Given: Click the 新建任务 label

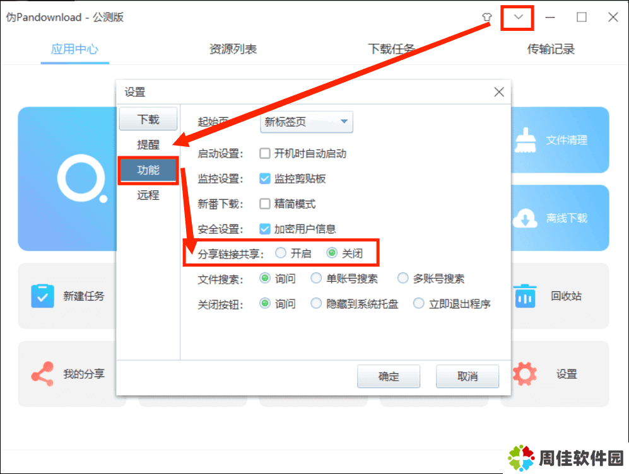Looking at the screenshot, I should 84,296.
